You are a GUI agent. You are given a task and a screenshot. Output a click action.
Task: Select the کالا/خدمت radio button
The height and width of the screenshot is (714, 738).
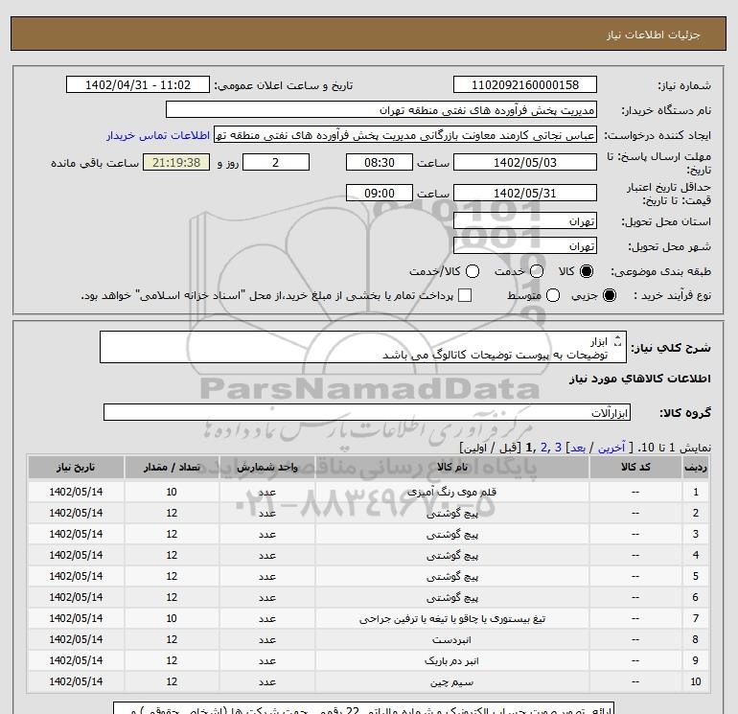click(473, 271)
